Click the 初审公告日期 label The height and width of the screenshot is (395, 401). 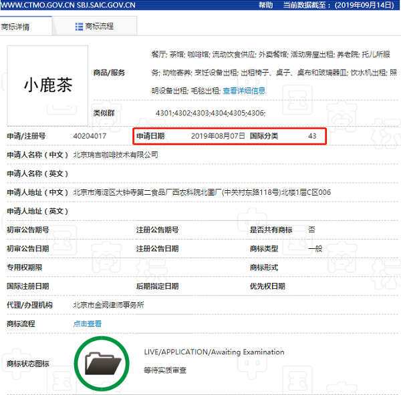pos(28,248)
